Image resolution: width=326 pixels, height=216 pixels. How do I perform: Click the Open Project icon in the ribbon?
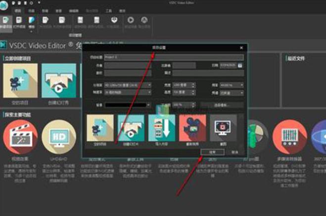(x=19, y=20)
